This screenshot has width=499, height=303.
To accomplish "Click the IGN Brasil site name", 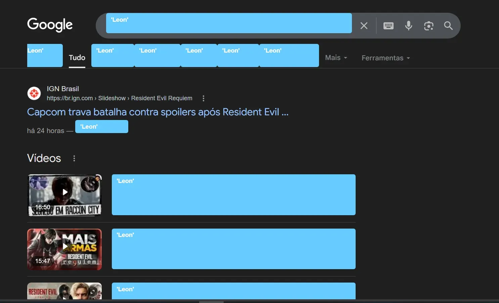I will (x=63, y=89).
